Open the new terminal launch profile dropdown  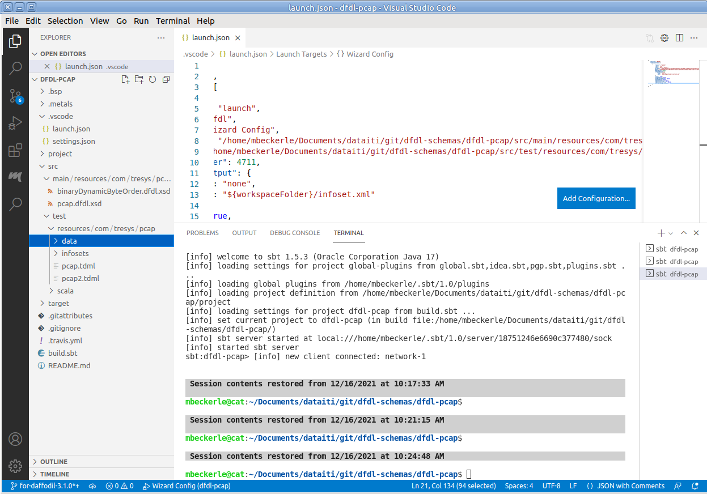(x=671, y=233)
